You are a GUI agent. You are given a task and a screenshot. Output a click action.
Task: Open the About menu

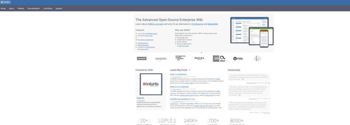point(11,9)
